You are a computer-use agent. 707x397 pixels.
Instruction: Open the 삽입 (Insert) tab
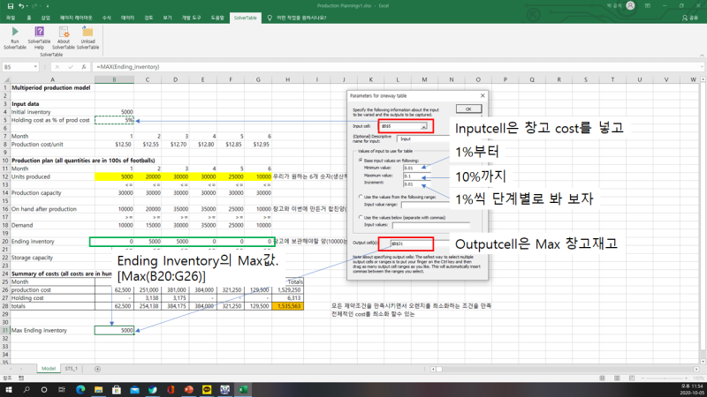(x=46, y=18)
